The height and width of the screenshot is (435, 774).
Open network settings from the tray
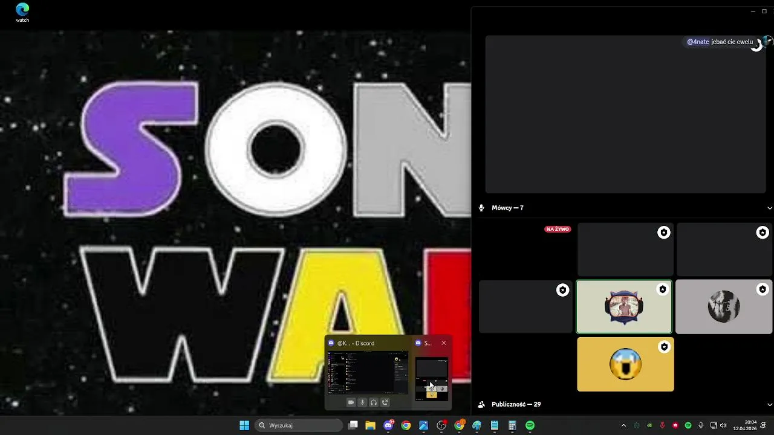pos(714,425)
